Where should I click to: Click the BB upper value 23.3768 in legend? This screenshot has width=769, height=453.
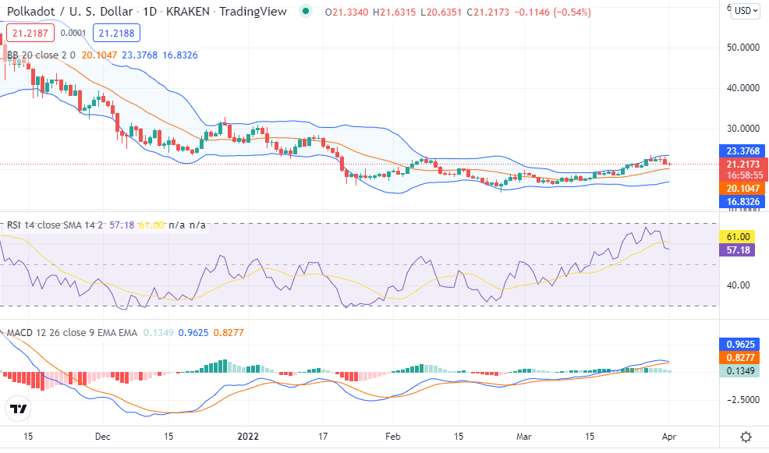pos(140,55)
